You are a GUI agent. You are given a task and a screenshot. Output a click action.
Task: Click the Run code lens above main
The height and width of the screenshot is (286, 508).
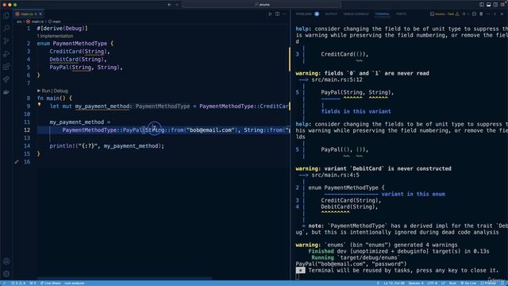(46, 91)
